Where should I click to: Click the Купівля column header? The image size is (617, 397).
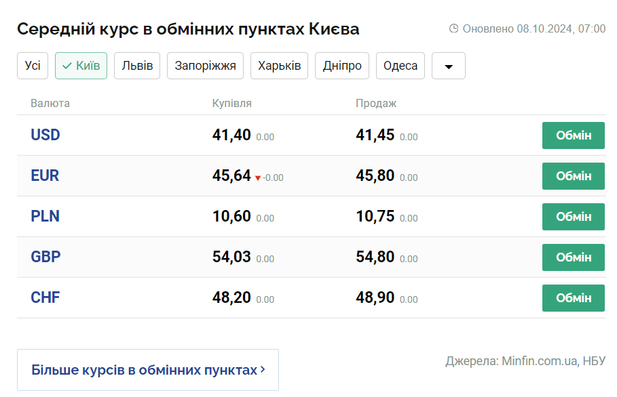(x=231, y=103)
